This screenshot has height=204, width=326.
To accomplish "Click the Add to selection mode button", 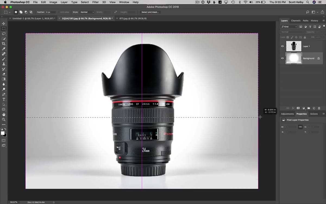I will pos(21,12).
